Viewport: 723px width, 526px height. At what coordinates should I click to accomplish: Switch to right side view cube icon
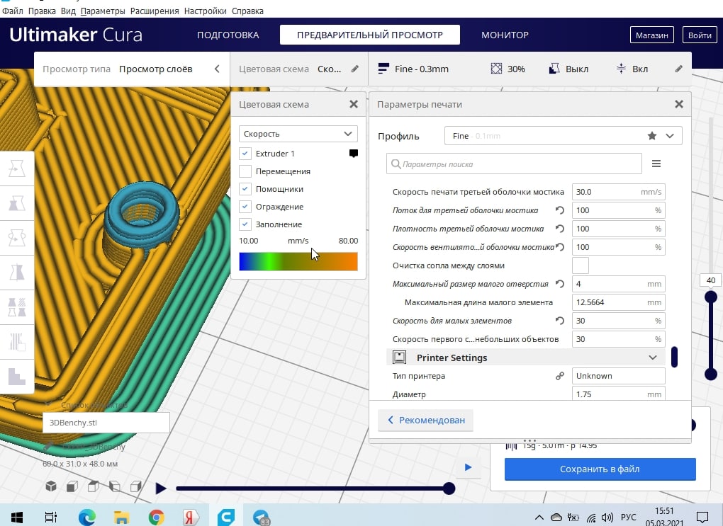coord(136,486)
